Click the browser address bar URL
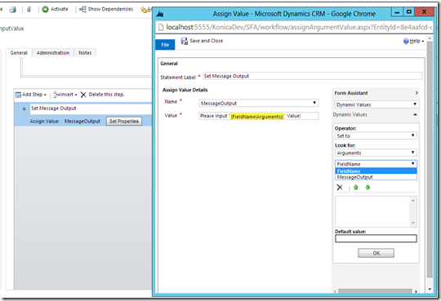This screenshot has width=441, height=301. pyautogui.click(x=299, y=27)
